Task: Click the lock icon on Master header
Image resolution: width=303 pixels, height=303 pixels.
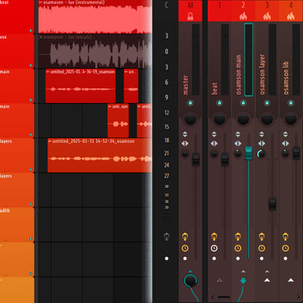Action: pos(190,16)
